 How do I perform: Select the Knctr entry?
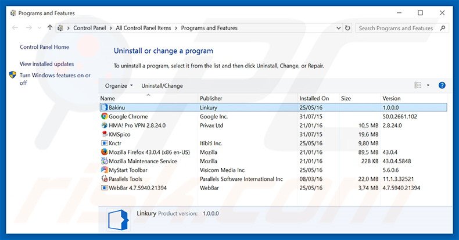115,143
